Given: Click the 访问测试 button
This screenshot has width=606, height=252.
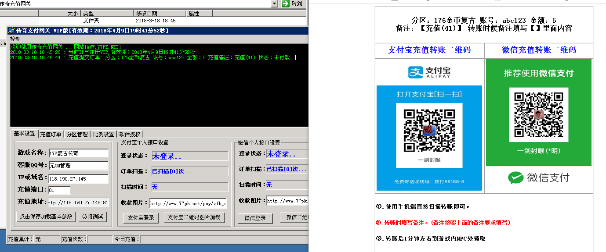Looking at the screenshot, I should pos(92,217).
